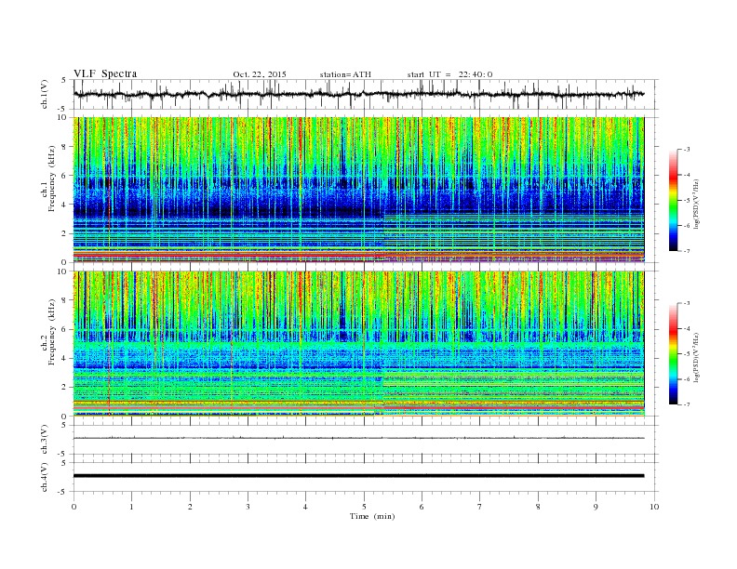The width and height of the screenshot is (737, 569).
Task: Click time axis tick label "10"
Action: tap(654, 507)
